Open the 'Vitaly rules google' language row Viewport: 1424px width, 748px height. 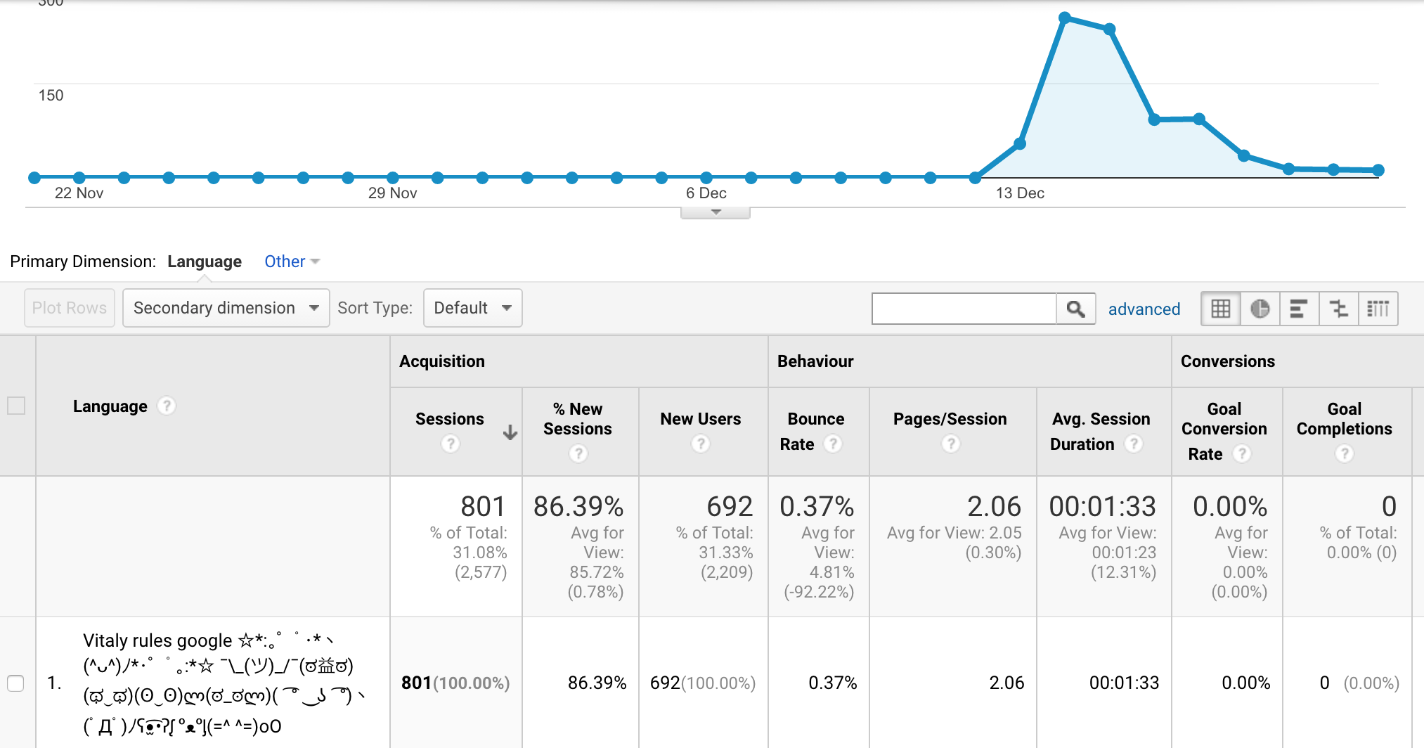[224, 683]
